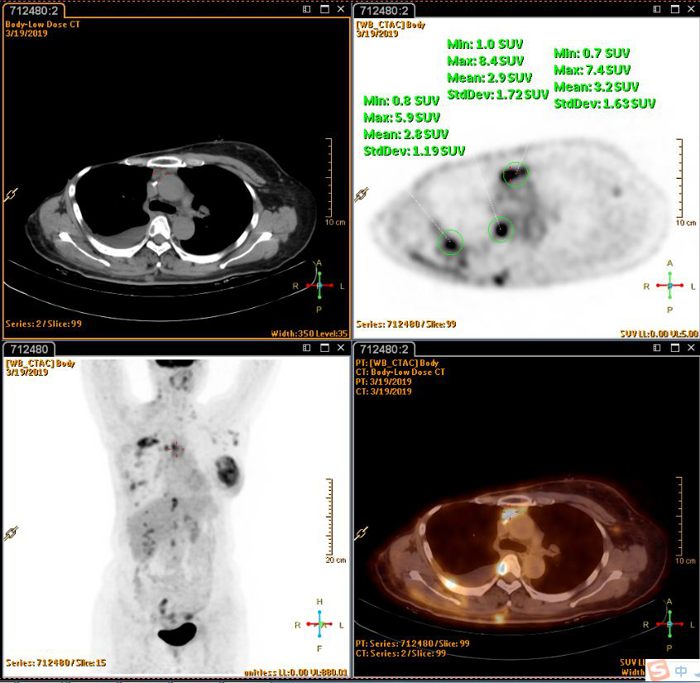
Task: Select the 712480 tab of the MIP viewport
Action: click(x=25, y=349)
